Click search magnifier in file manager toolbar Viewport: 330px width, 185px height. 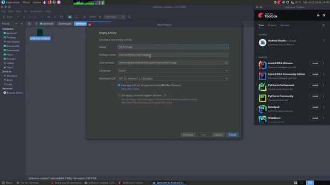129,17
